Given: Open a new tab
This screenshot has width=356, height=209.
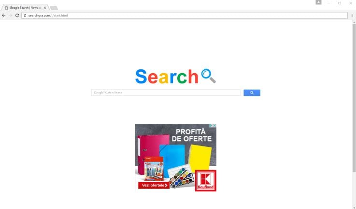Looking at the screenshot, I should click(x=54, y=8).
